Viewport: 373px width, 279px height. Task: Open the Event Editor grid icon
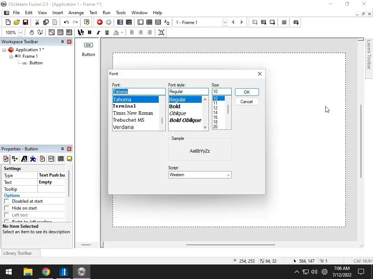(x=149, y=22)
